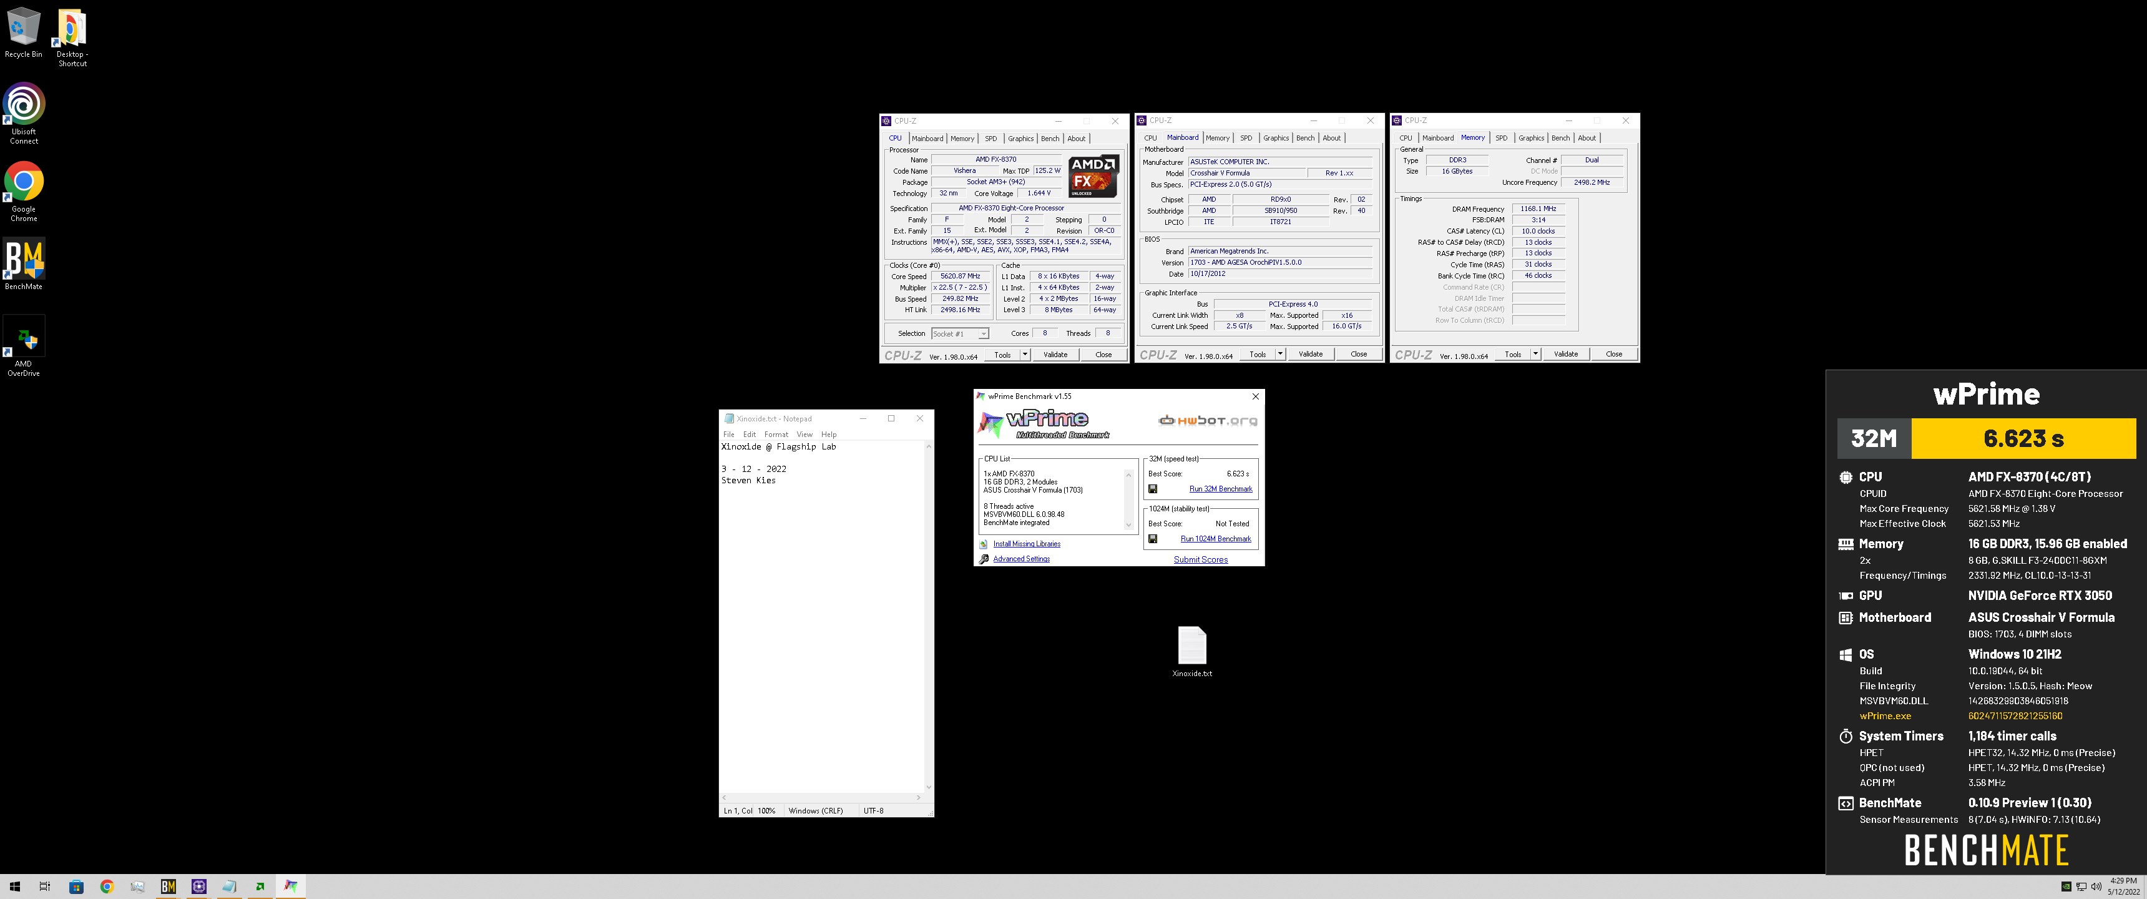This screenshot has height=899, width=2147.
Task: Open the BenchMate desktop icon
Action: pyautogui.click(x=23, y=264)
